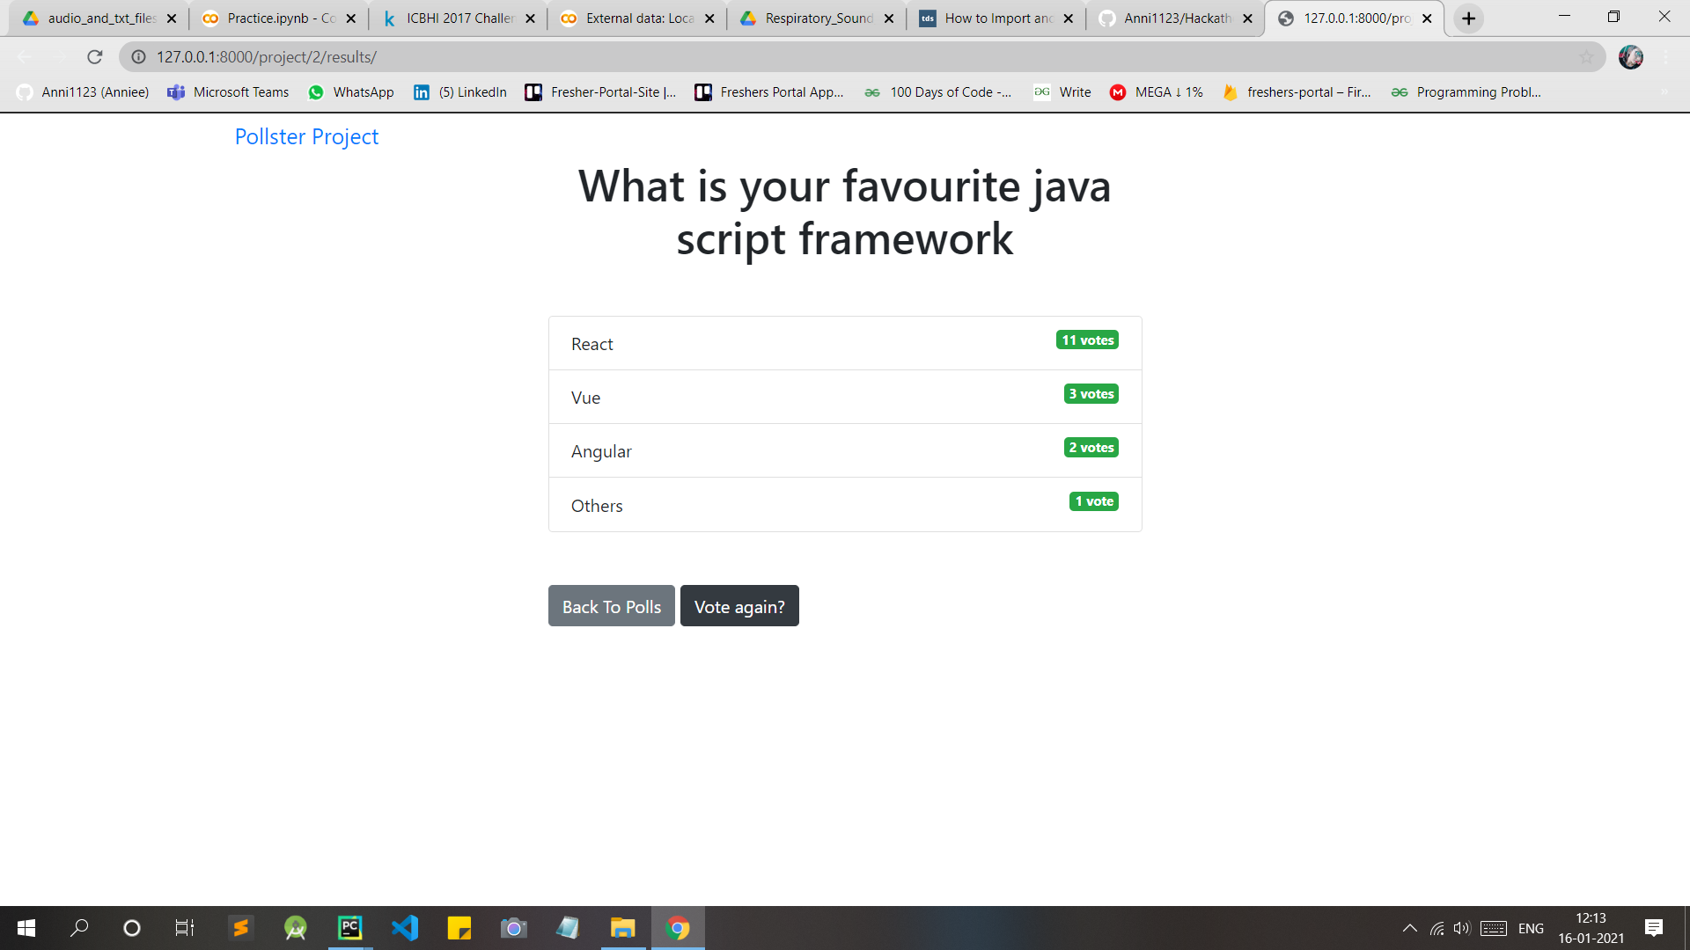Close the Anni1123/Hackathon tab

[x=1247, y=18]
